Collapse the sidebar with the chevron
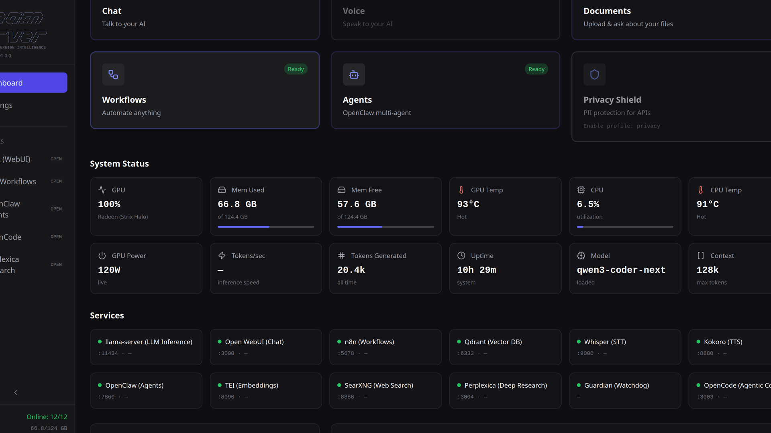 (16, 393)
